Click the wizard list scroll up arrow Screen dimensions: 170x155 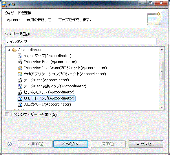162,49
